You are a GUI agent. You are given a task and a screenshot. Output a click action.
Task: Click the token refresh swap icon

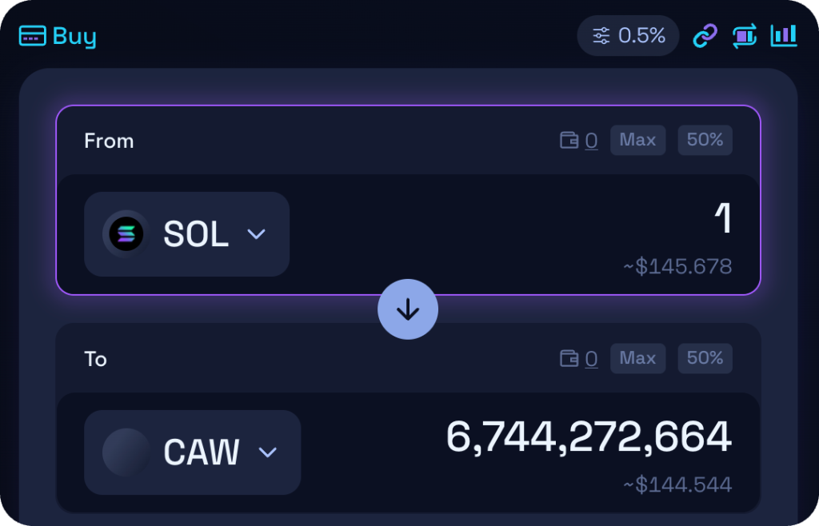coord(744,35)
